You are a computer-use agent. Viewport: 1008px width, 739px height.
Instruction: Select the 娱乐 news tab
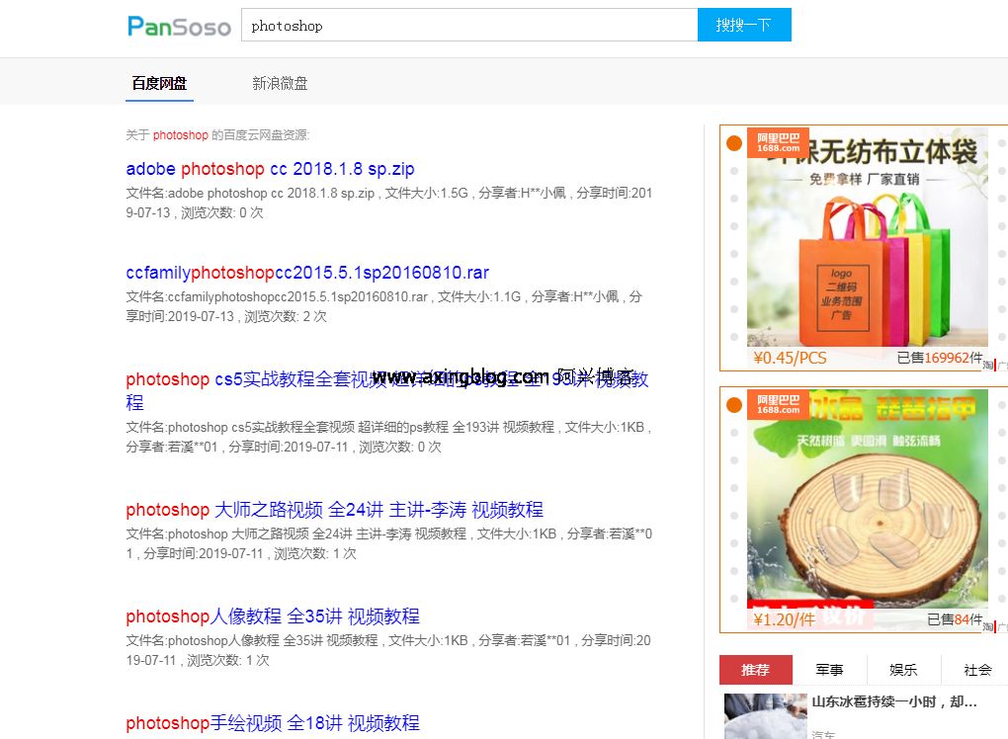click(x=903, y=670)
